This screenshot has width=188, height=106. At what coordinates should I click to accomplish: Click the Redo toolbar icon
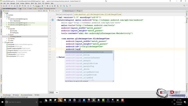click(x=12, y=6)
